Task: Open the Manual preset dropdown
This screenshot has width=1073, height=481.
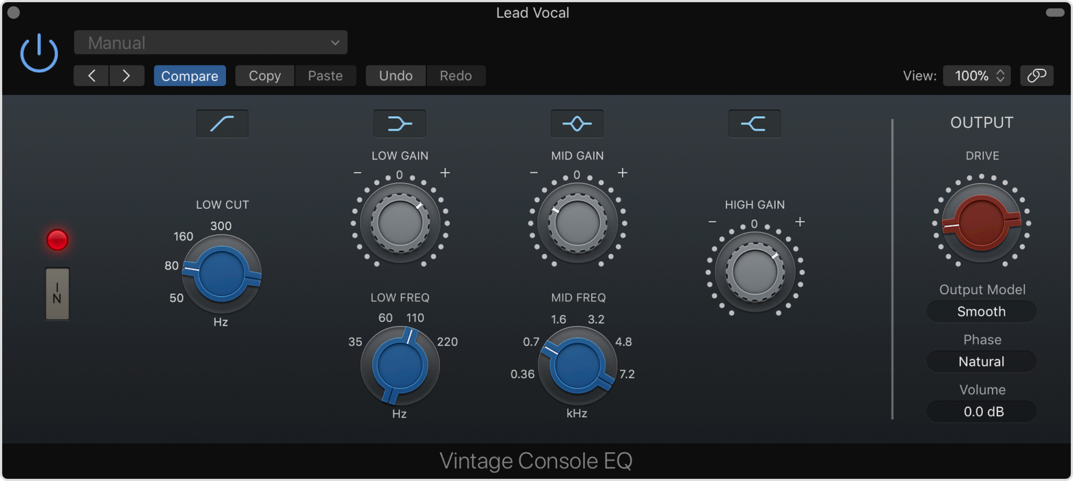Action: pyautogui.click(x=210, y=43)
